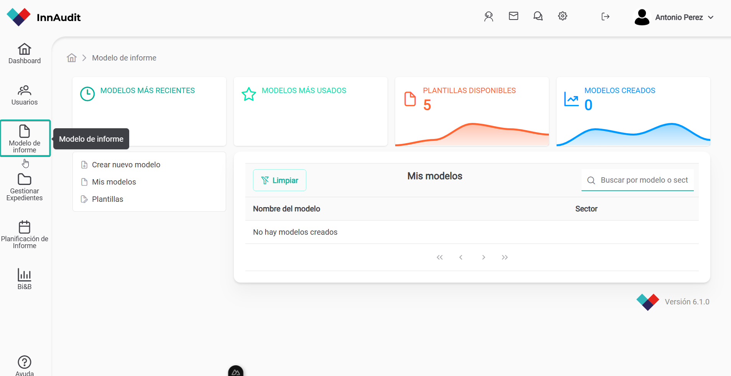Click the logout icon in header

605,16
